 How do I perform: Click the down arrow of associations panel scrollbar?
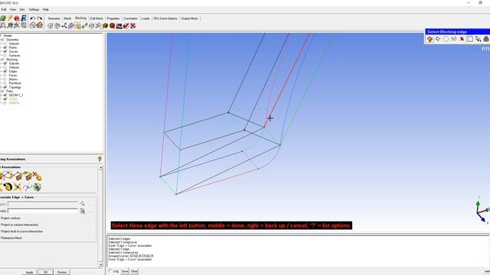click(x=100, y=265)
